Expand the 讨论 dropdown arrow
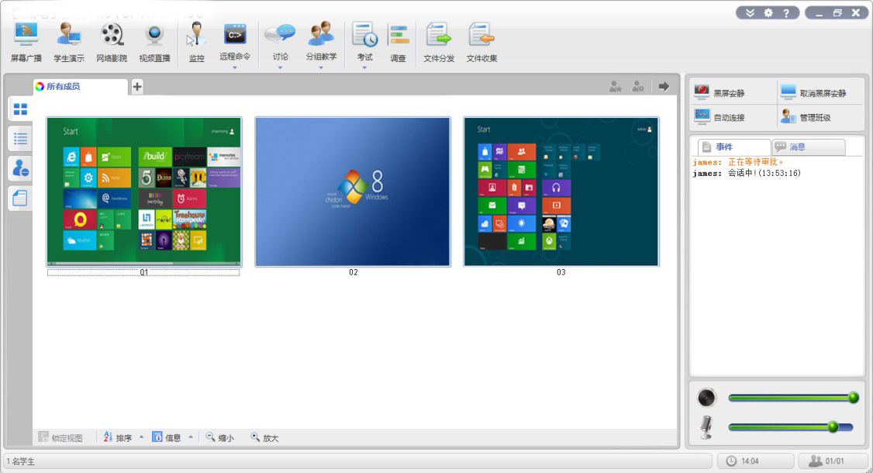Image resolution: width=873 pixels, height=473 pixels. 280,68
